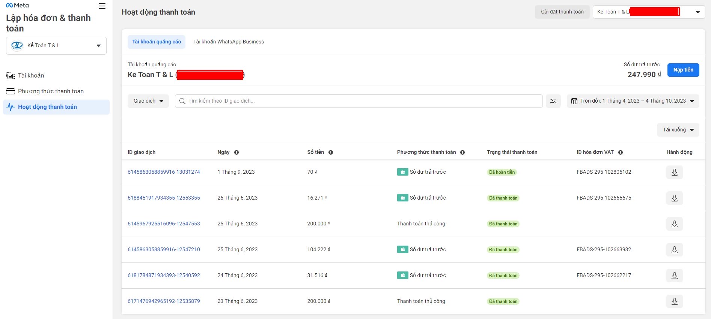Image resolution: width=711 pixels, height=319 pixels.
Task: Click wallet icon in the 31.516 ₫ row
Action: pyautogui.click(x=402, y=276)
